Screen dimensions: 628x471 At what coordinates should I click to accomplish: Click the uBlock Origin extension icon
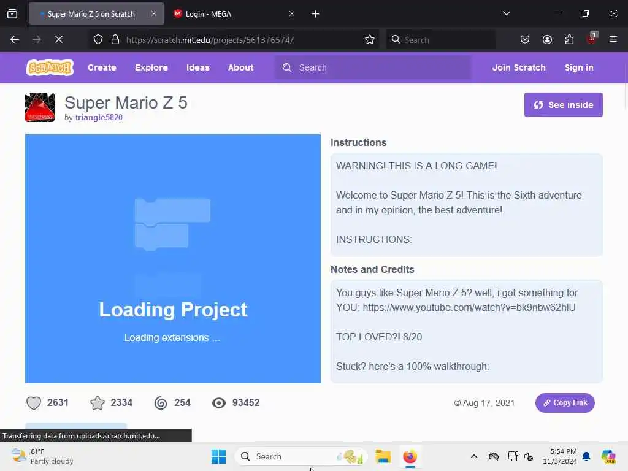[592, 39]
